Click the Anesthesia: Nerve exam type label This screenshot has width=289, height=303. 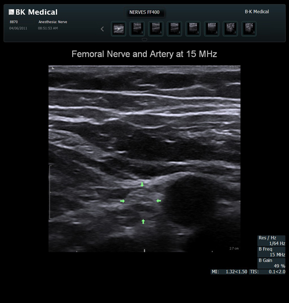pos(52,22)
